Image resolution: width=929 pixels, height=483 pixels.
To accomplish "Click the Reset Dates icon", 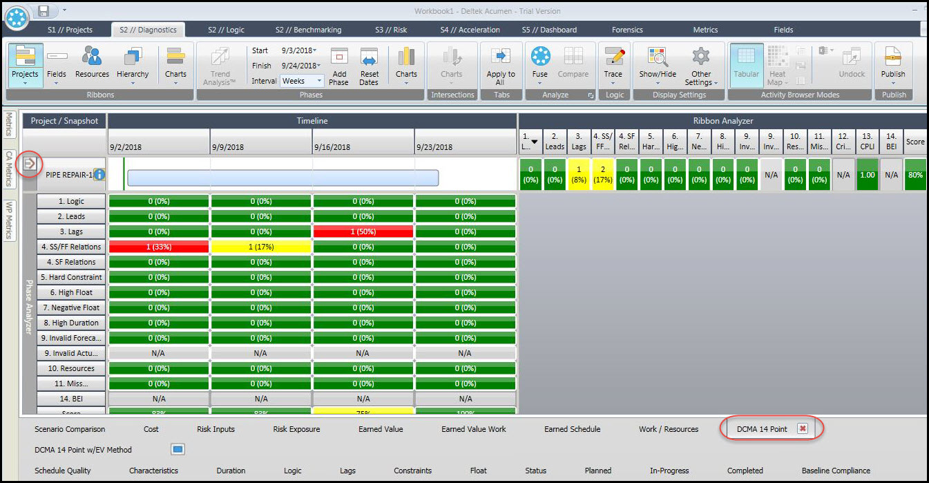I will (x=370, y=64).
